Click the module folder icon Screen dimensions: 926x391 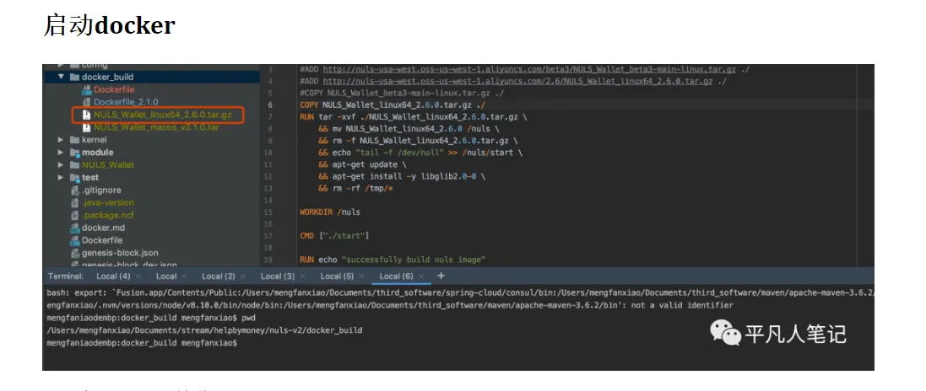click(74, 153)
